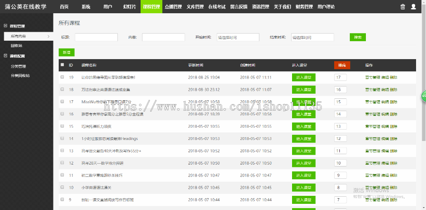Go to the 财务管理 menu tab
This screenshot has width=426, height=210.
(303, 7)
